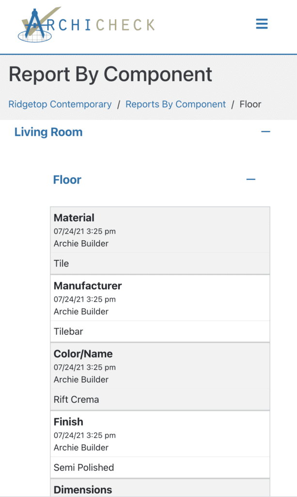Open the Ridgetop Contemporary breadcrumb link
The image size is (297, 497).
point(60,104)
